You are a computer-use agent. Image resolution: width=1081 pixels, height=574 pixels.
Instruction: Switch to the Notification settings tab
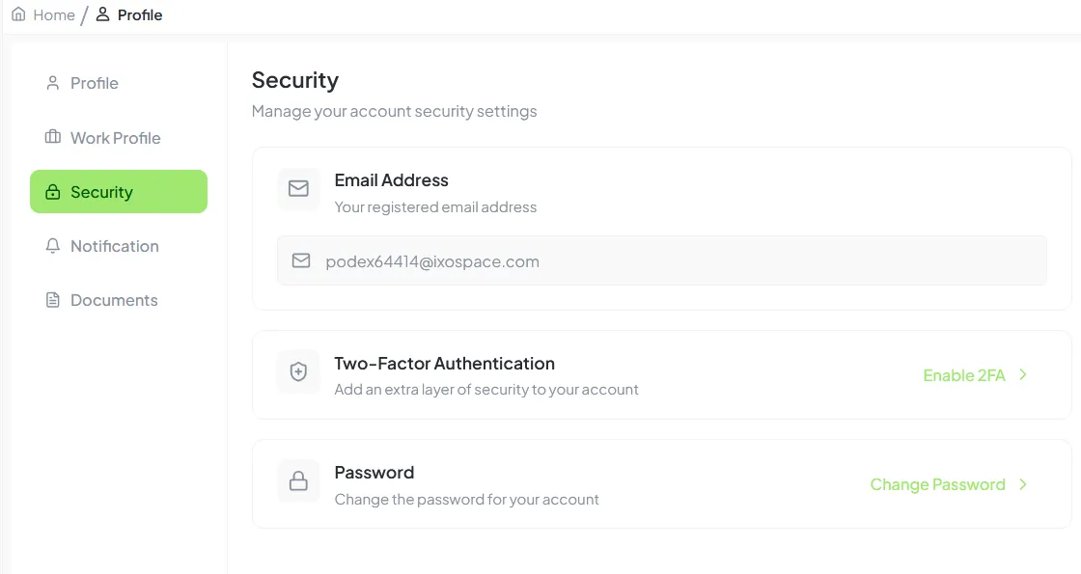(x=114, y=245)
